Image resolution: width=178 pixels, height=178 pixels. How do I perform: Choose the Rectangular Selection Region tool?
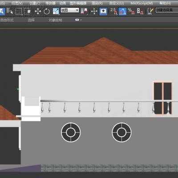click(x=19, y=11)
